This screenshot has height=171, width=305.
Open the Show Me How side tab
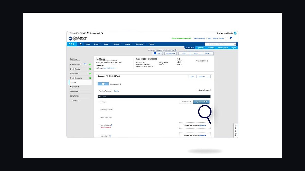(236, 130)
